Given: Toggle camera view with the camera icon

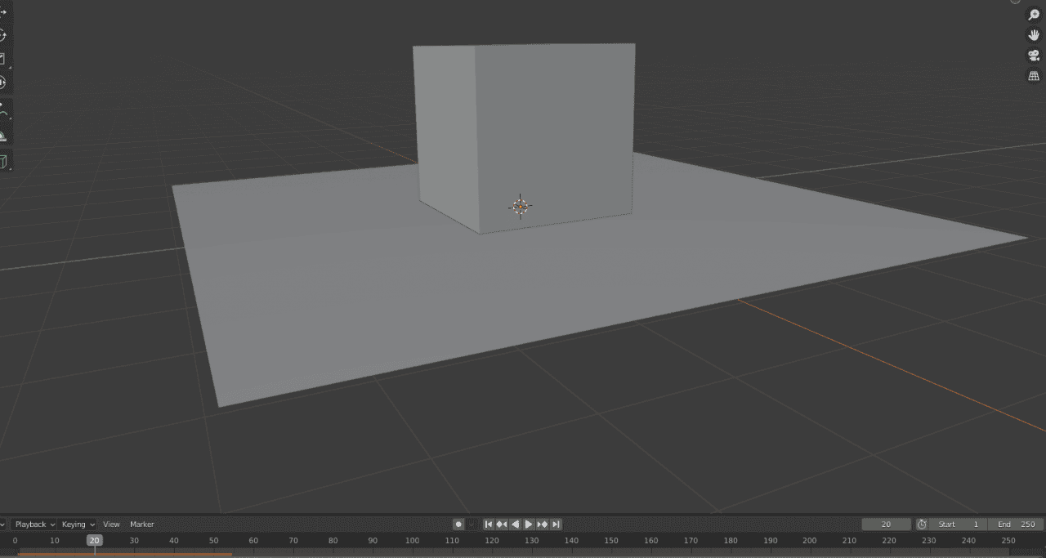Looking at the screenshot, I should (x=1032, y=55).
